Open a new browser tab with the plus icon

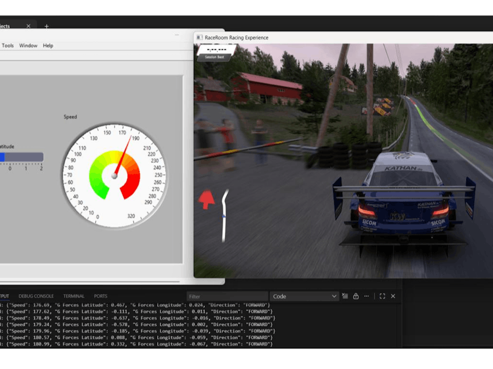[x=47, y=26]
